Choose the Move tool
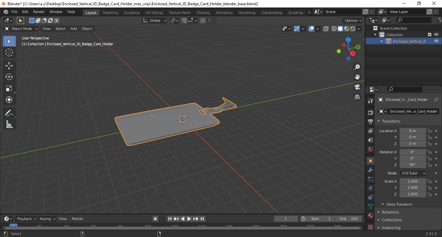 [x=9, y=66]
